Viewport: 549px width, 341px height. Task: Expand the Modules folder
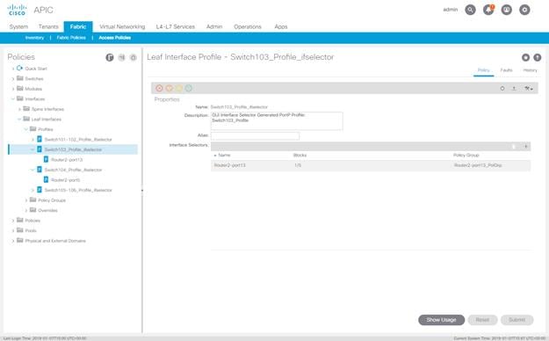13,89
